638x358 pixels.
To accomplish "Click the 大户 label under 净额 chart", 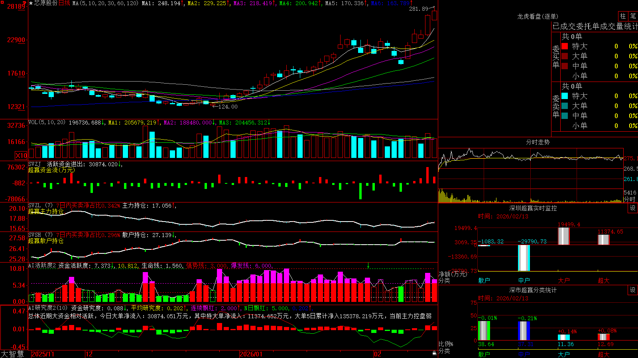I will (x=564, y=280).
